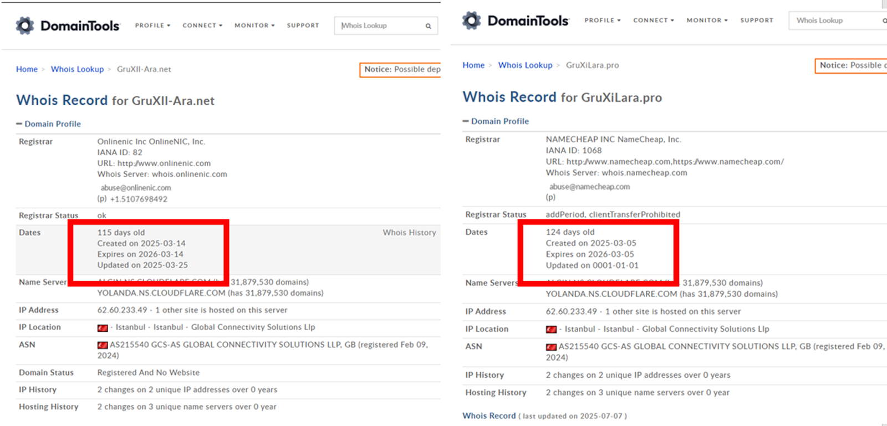The height and width of the screenshot is (426, 887).
Task: Click IP address 62.60.233.49 in right window
Action: [x=572, y=311]
